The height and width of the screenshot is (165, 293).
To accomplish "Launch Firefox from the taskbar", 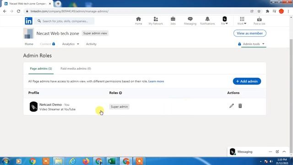I will coord(86,161).
